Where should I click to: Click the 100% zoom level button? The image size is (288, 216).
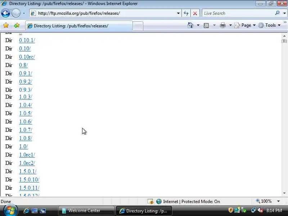click(x=264, y=201)
